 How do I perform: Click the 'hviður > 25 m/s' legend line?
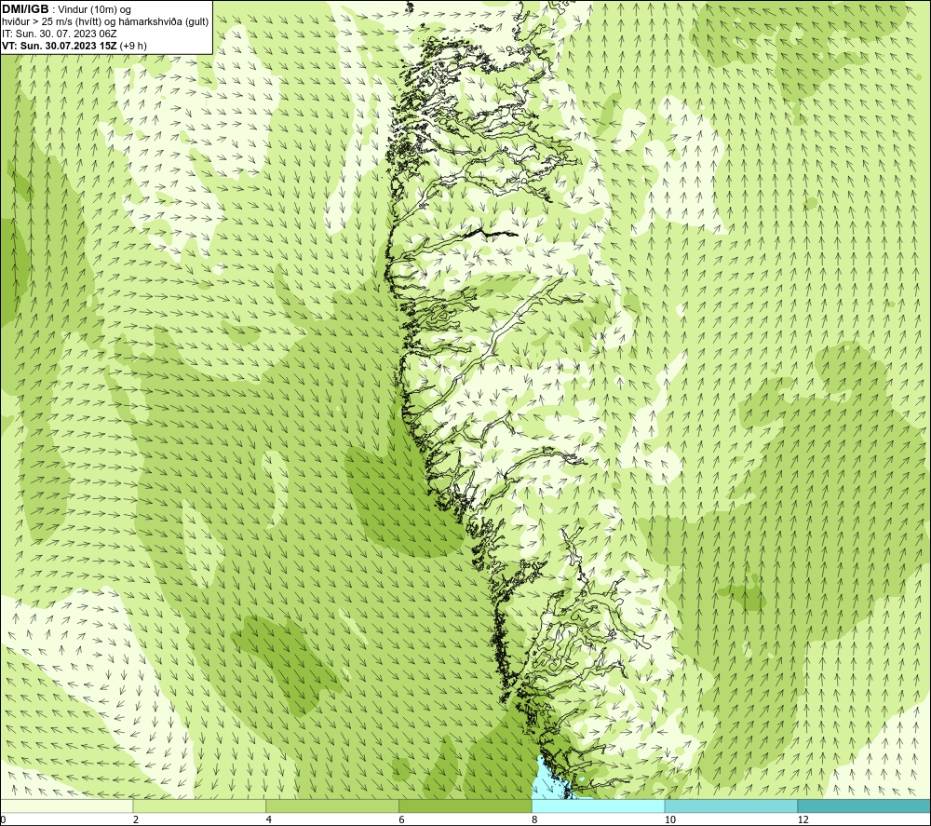click(x=105, y=21)
